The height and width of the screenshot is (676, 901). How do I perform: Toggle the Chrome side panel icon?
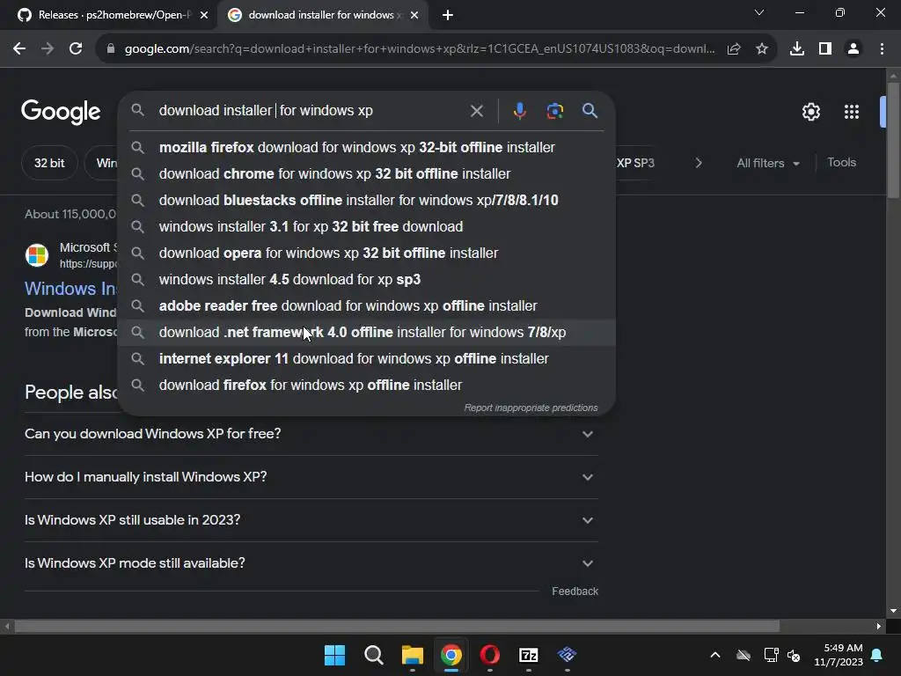point(825,49)
